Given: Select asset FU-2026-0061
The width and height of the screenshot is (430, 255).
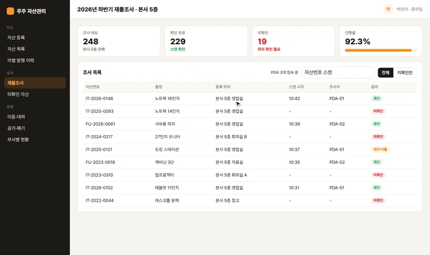Looking at the screenshot, I should click(x=100, y=124).
